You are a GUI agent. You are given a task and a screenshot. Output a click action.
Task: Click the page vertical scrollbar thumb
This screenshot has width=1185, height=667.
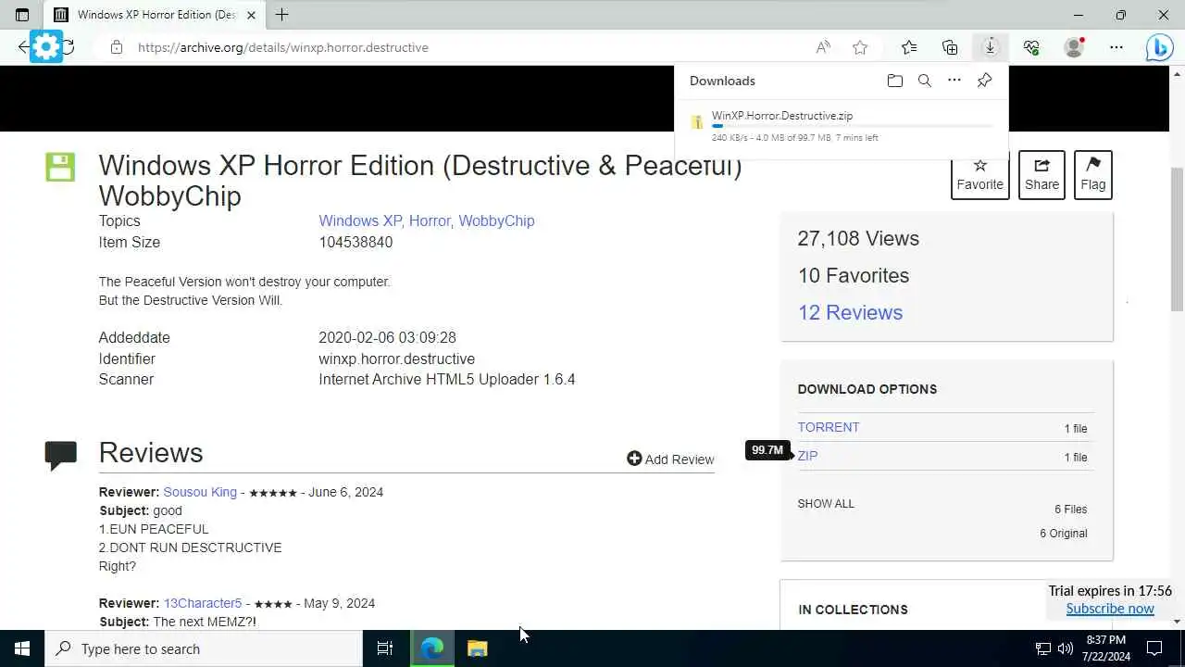click(1177, 241)
